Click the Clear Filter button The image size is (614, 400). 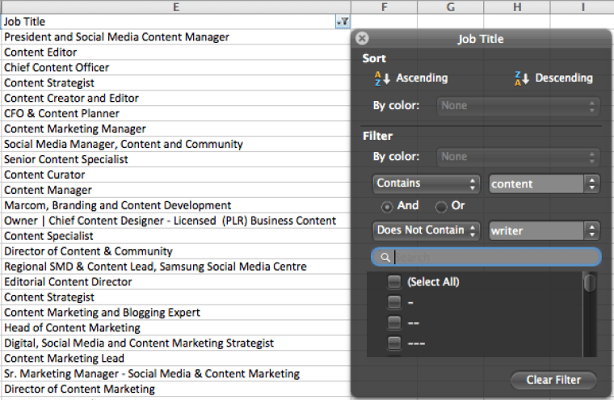pyautogui.click(x=553, y=380)
